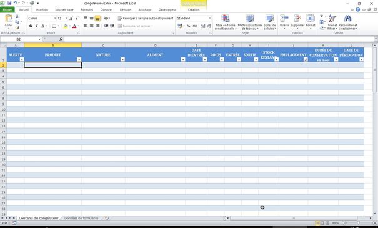Click AutoSum sigma icon
Viewport: 378px width, 228px height.
coord(321,16)
